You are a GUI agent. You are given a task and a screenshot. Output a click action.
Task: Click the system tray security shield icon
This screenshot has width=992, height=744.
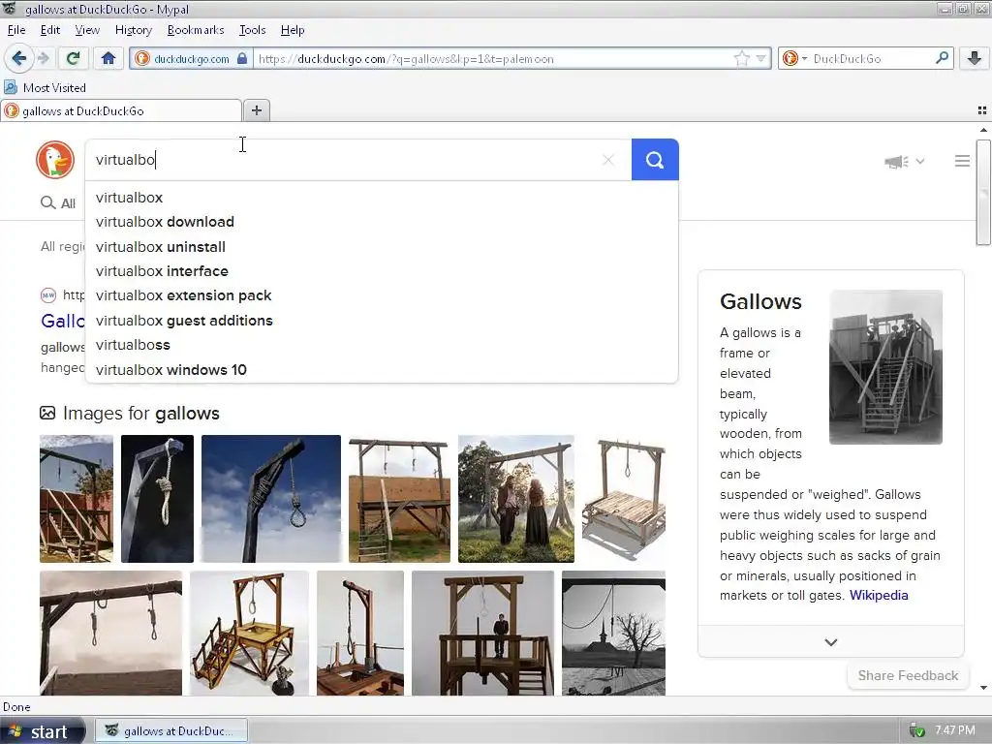tap(916, 731)
